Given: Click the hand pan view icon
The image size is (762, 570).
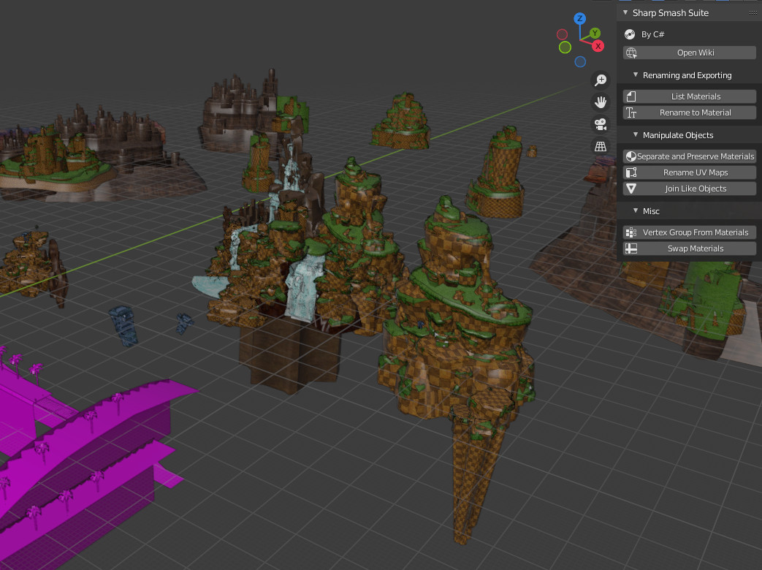Looking at the screenshot, I should click(601, 102).
